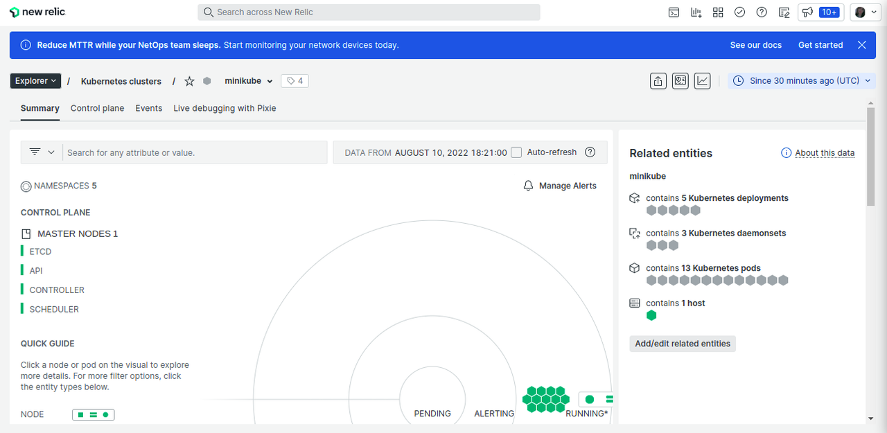Click 3 Kubernetes daemonsets text
This screenshot has width=887, height=433.
pyautogui.click(x=734, y=233)
